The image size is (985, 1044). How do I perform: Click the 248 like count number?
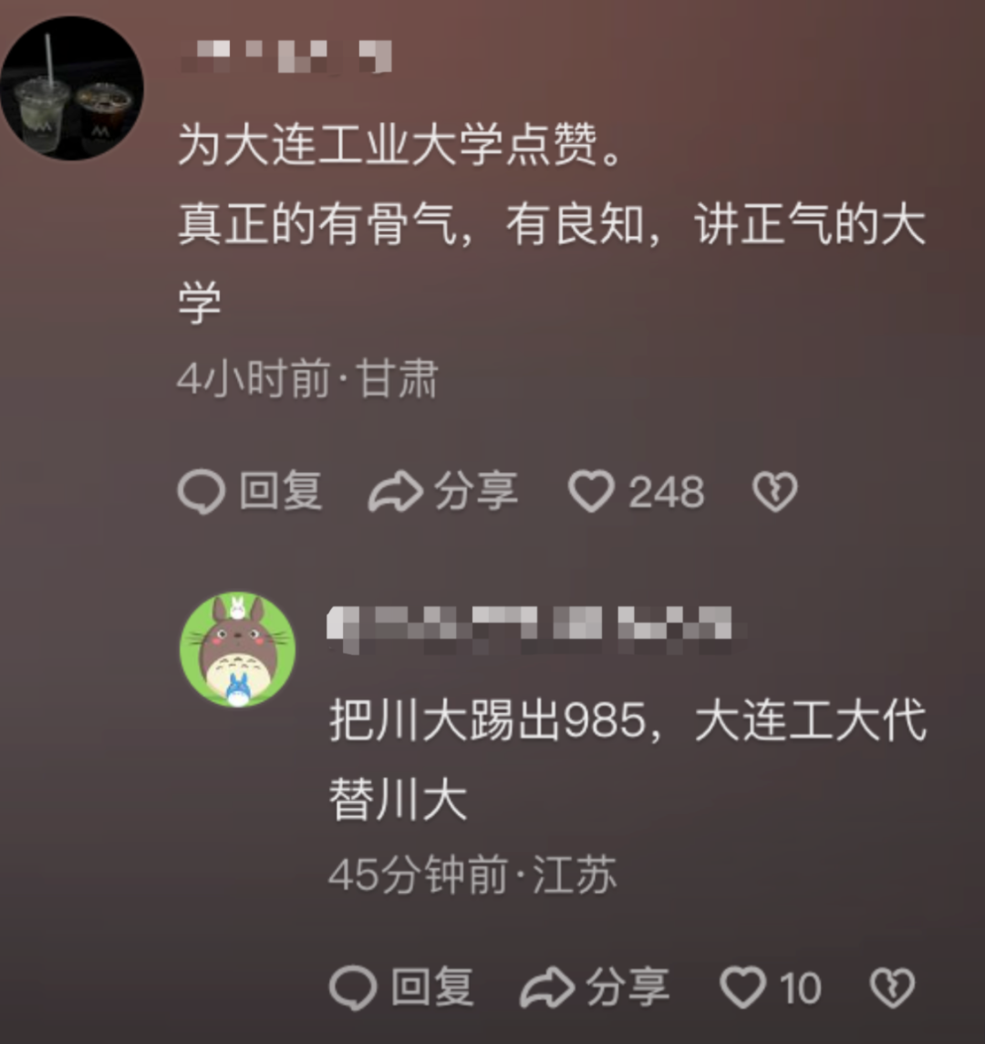pos(667,492)
